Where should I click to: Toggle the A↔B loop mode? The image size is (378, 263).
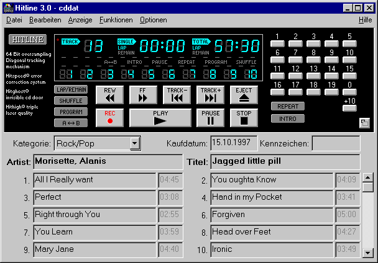(x=71, y=123)
